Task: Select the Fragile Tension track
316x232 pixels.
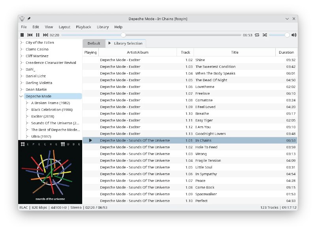Action: click(x=190, y=161)
